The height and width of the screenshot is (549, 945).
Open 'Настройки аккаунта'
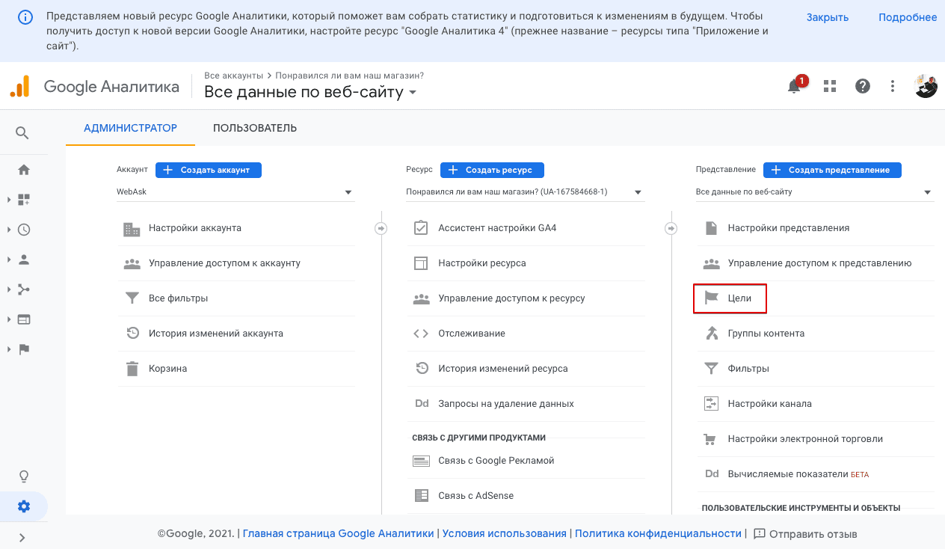(x=236, y=228)
